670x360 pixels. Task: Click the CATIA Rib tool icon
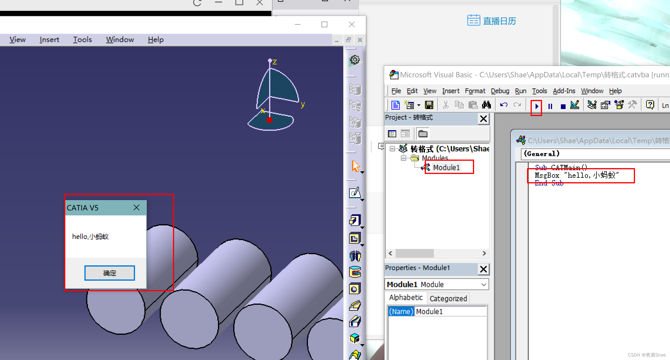(355, 306)
